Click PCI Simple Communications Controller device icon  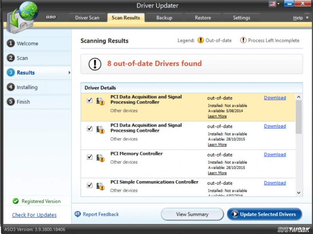pos(101,186)
